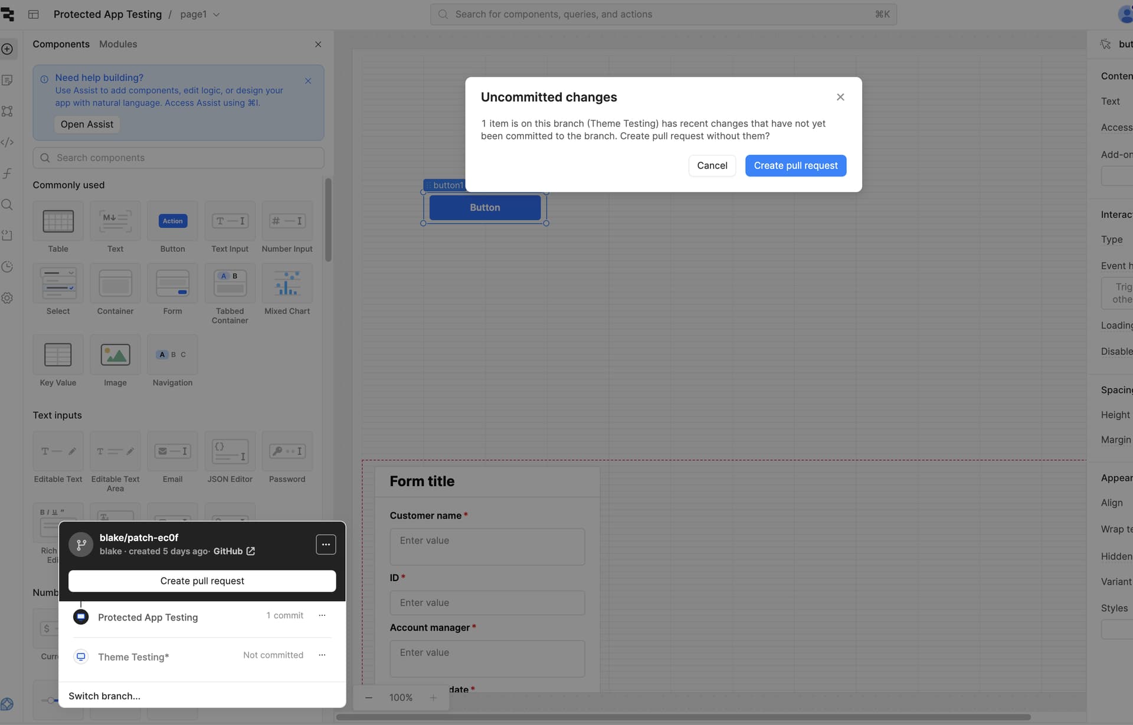
Task: Switch to the Modules tab
Action: point(118,44)
